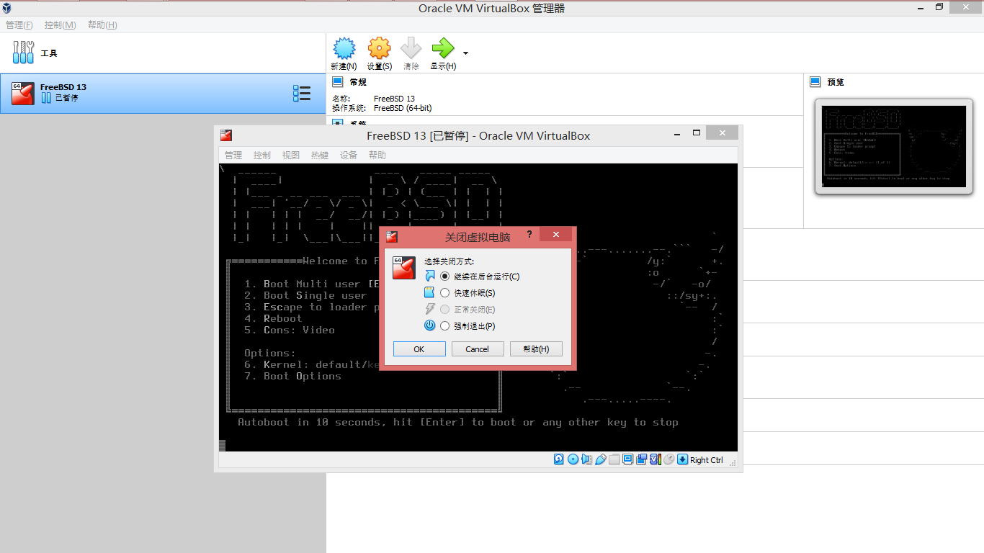Select 'Continue running in background' radio
The height and width of the screenshot is (553, 984).
point(444,276)
